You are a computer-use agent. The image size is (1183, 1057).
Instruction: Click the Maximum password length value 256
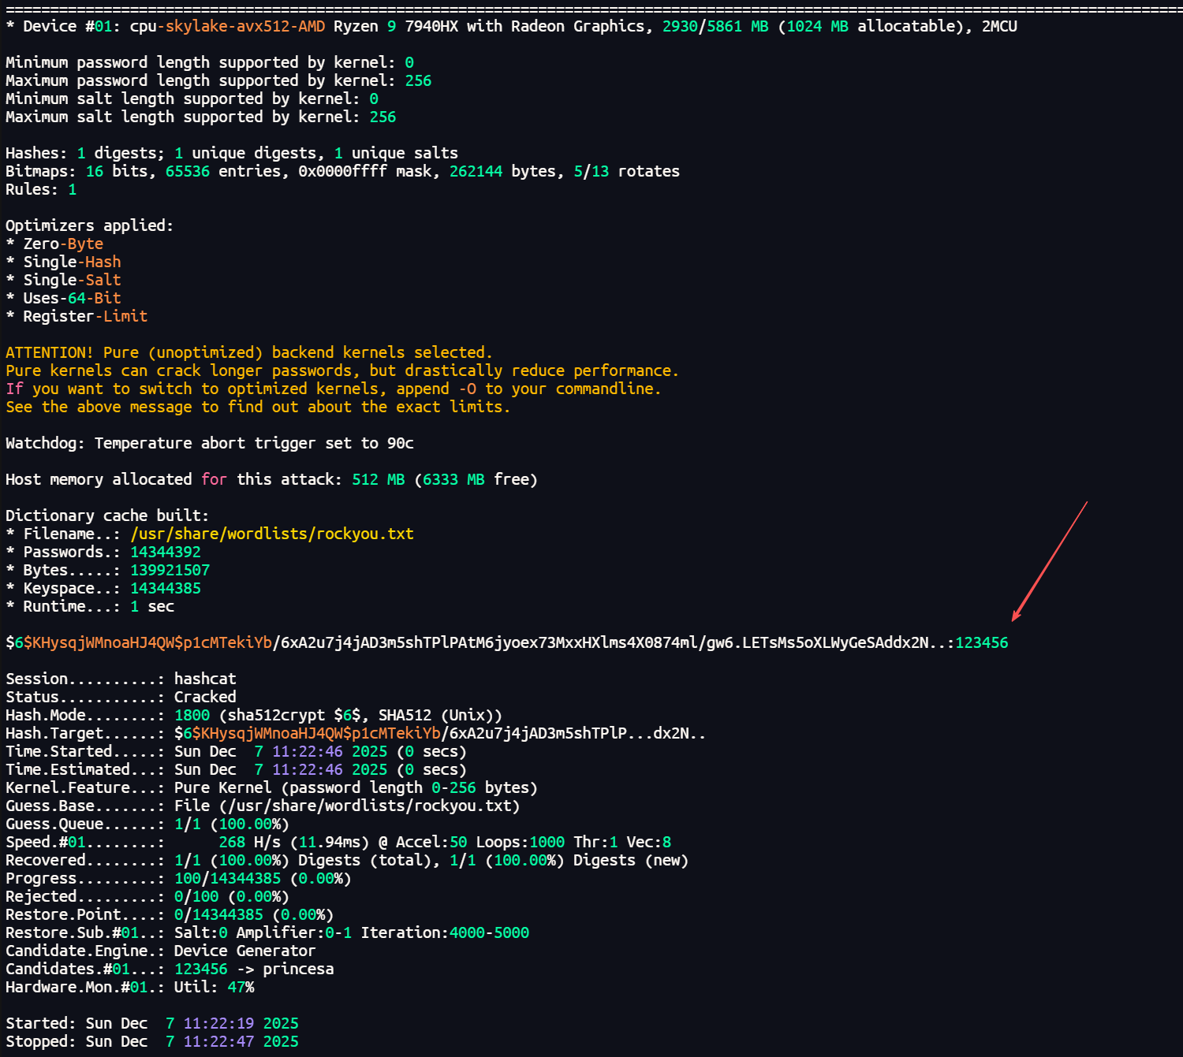(418, 80)
